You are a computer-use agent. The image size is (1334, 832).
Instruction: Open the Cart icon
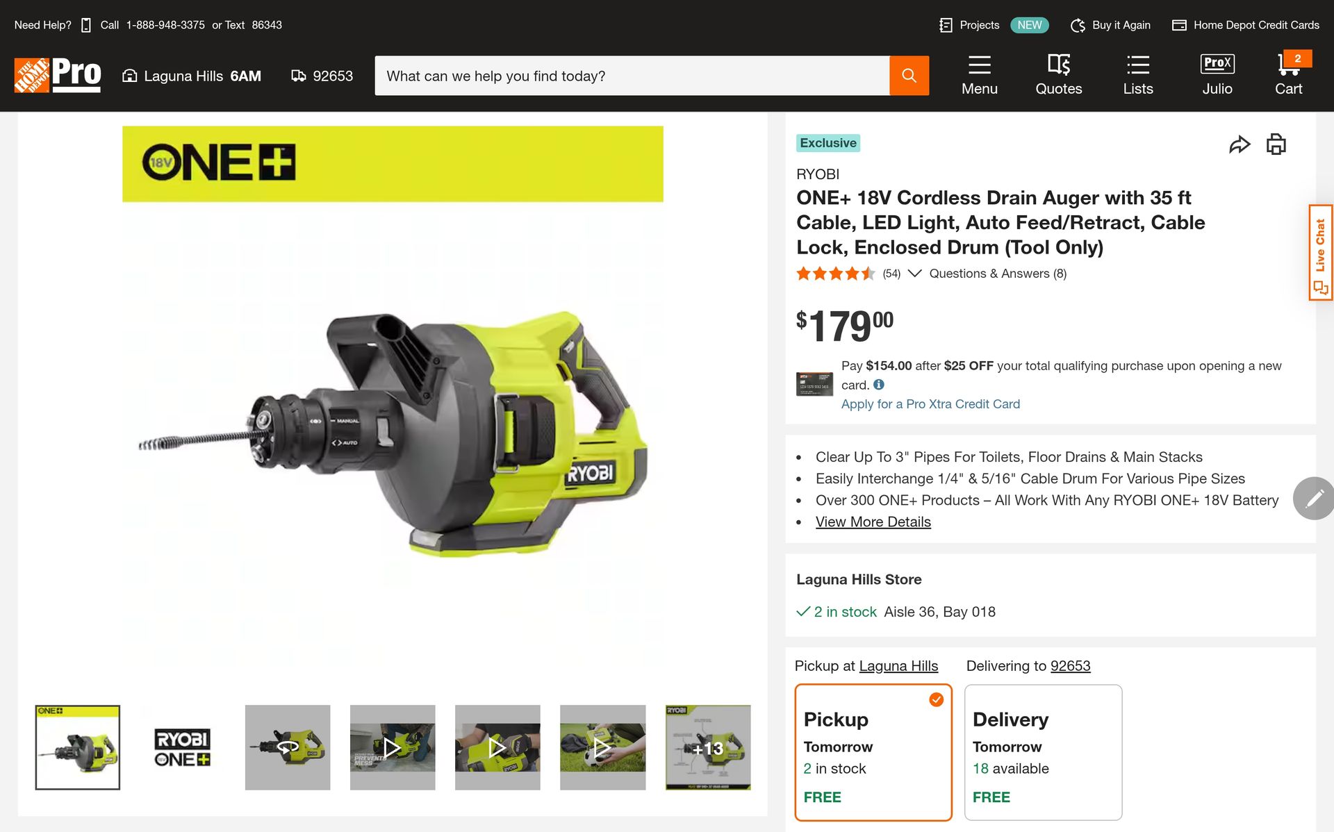1288,74
